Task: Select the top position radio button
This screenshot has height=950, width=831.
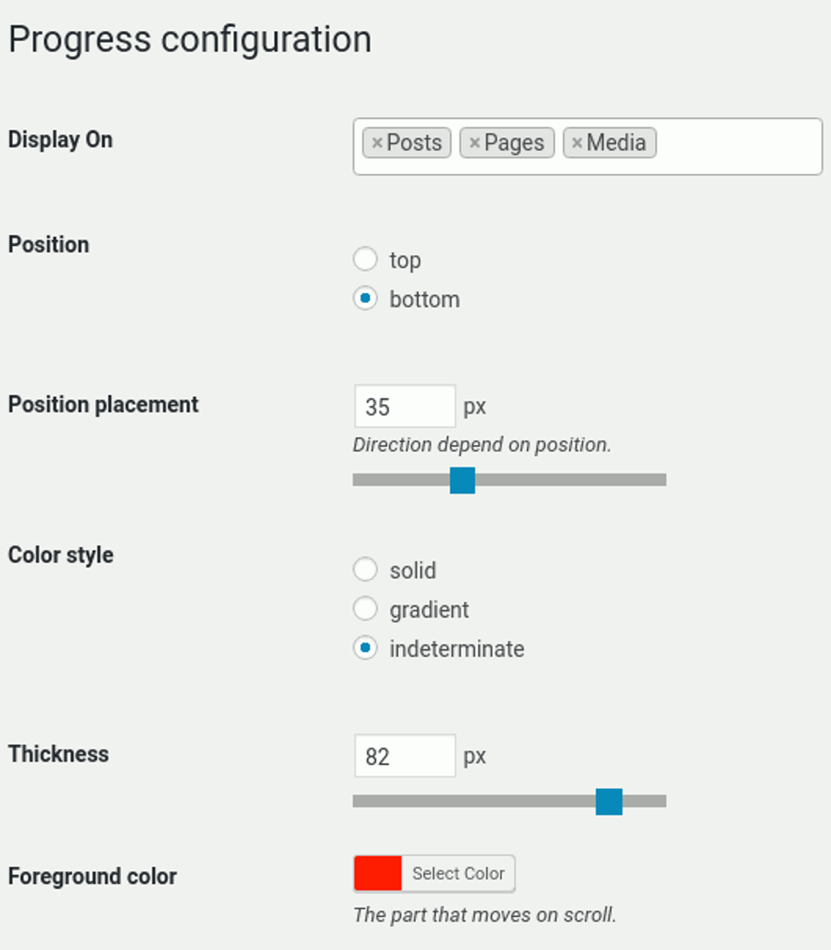Action: 365,258
